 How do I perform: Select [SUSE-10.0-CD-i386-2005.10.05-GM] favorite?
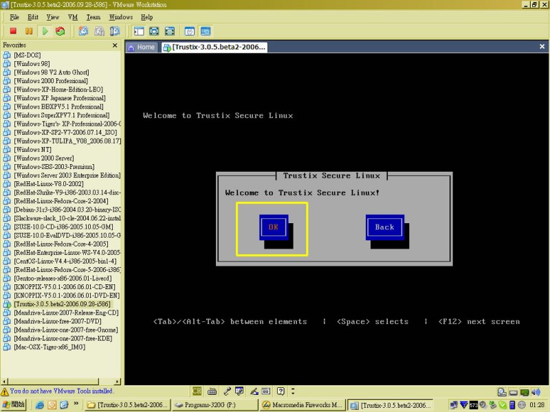click(63, 227)
